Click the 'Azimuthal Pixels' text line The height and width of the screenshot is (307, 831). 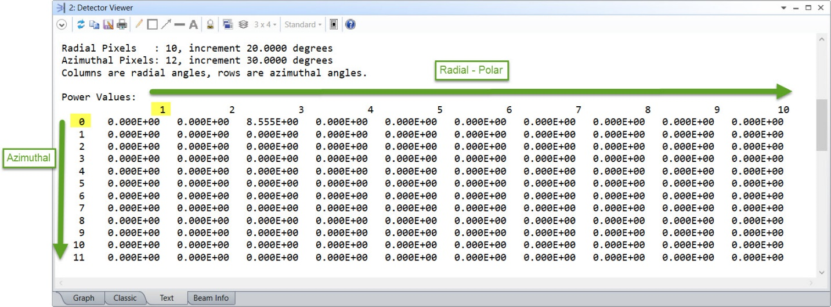click(197, 60)
